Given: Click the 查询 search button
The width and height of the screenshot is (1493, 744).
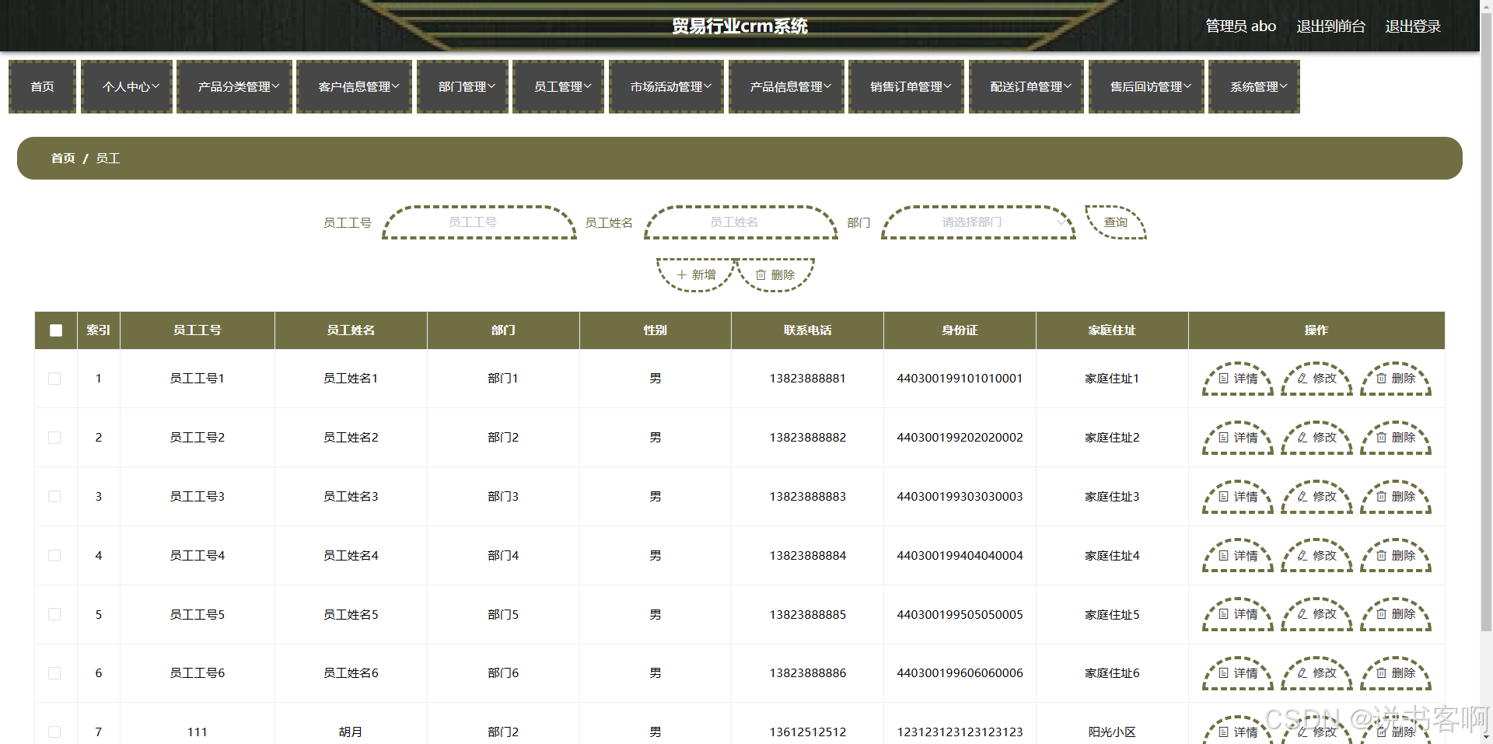Looking at the screenshot, I should [x=1116, y=222].
